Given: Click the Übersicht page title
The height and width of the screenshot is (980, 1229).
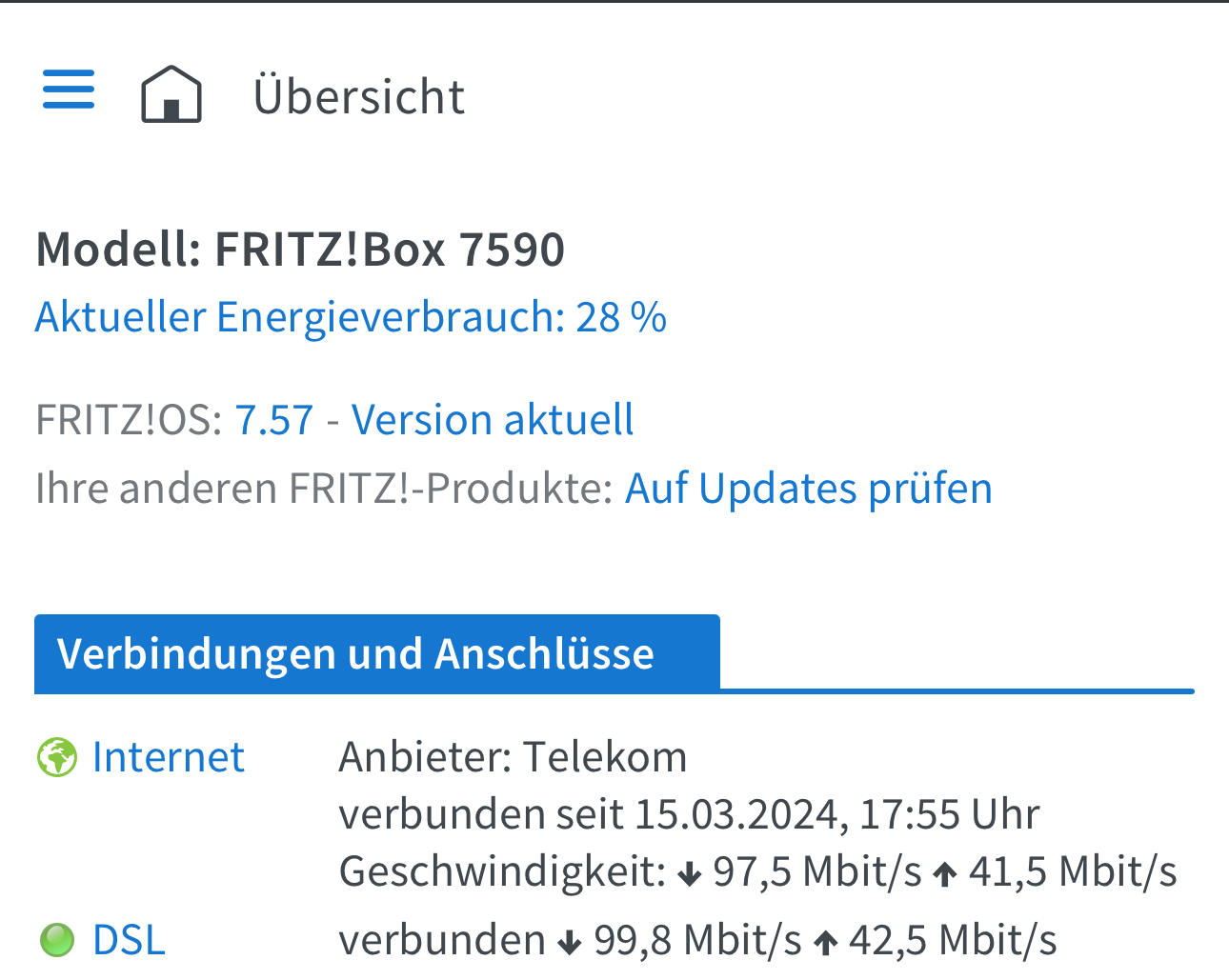Looking at the screenshot, I should 358,96.
